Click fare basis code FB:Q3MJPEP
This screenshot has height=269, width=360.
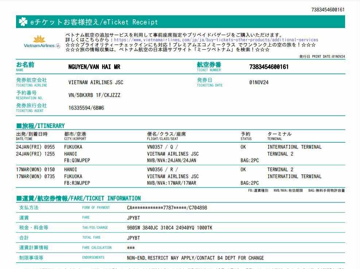point(77,161)
